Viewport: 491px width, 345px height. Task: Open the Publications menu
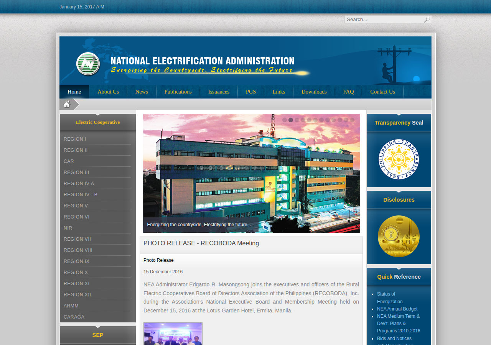click(x=178, y=92)
